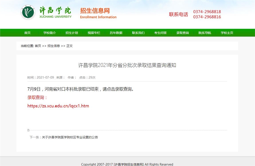Open the 学校简介 menu item
Viewport: 255px width, 166px height.
50,33
